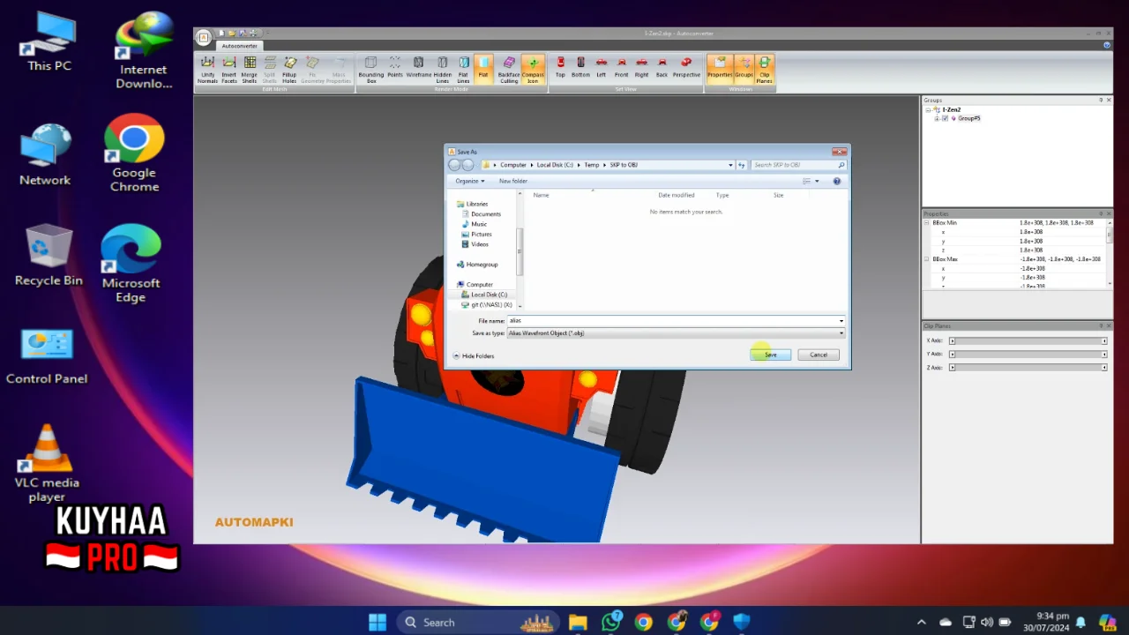This screenshot has height=635, width=1129.
Task: Click the Save button
Action: 771,355
